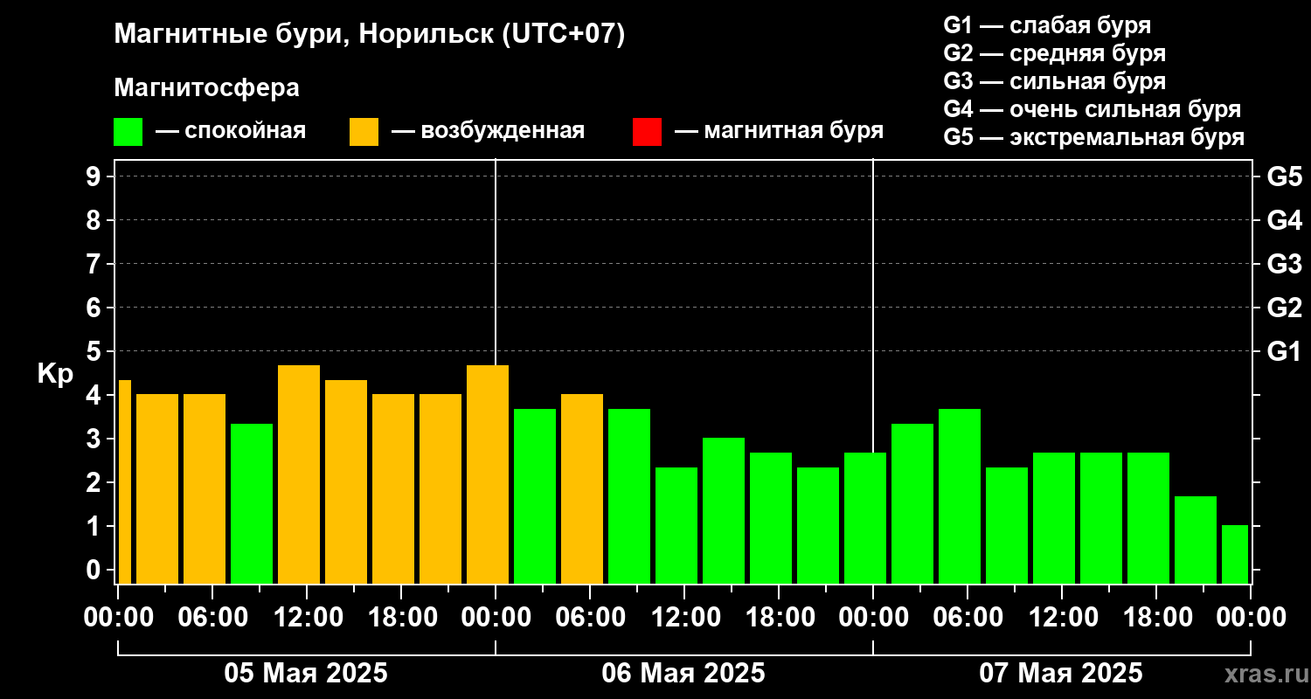Click the 'Kp' axis title
Viewport: 1311px width, 699px height.
tap(56, 374)
